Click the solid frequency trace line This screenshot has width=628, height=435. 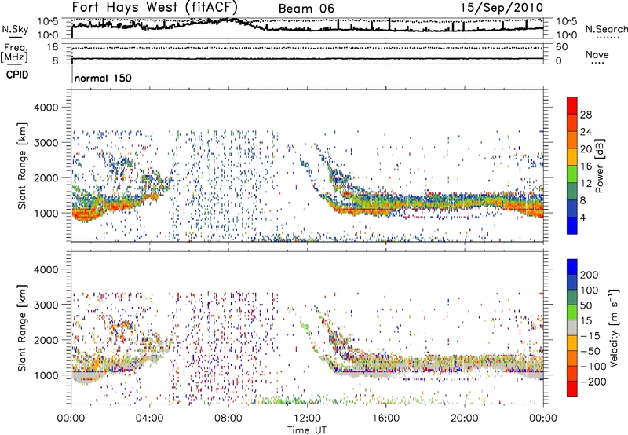pyautogui.click(x=307, y=59)
